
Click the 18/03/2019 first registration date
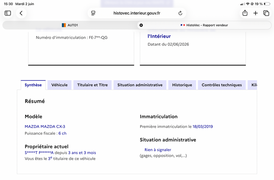(203, 127)
